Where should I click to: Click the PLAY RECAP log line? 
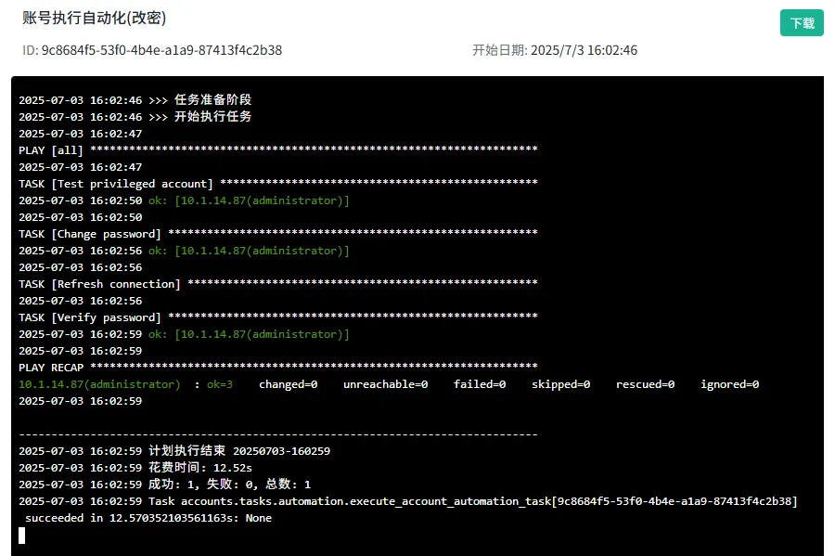[x=278, y=368]
